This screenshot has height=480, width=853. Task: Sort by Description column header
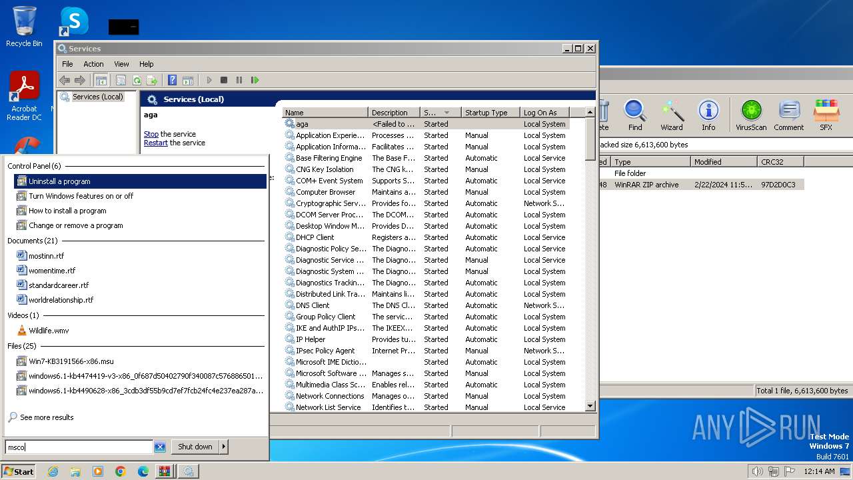395,113
